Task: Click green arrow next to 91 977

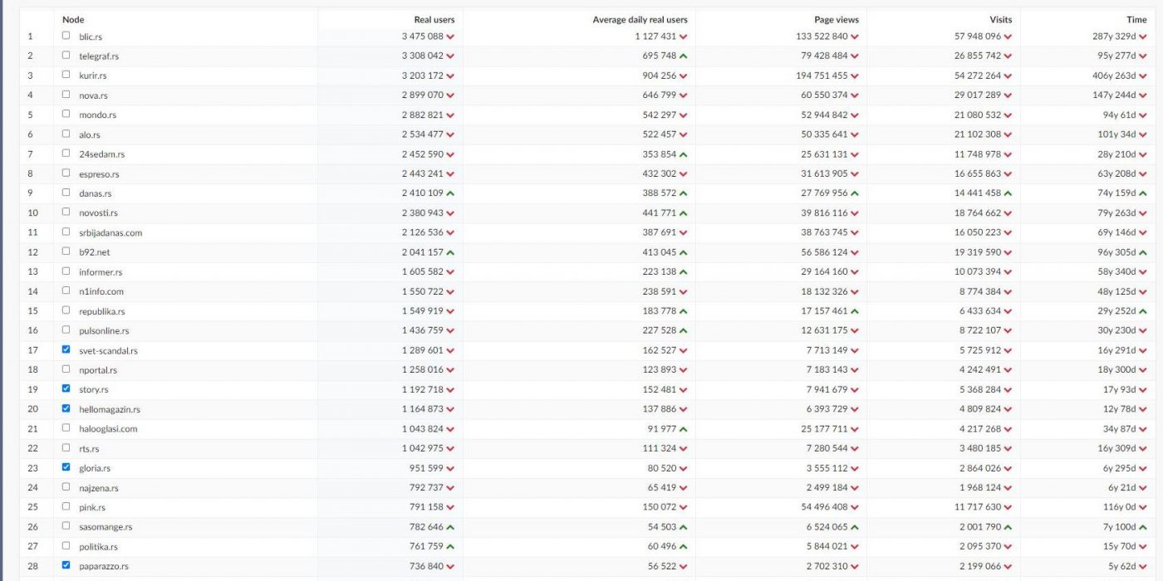Action: [x=683, y=429]
